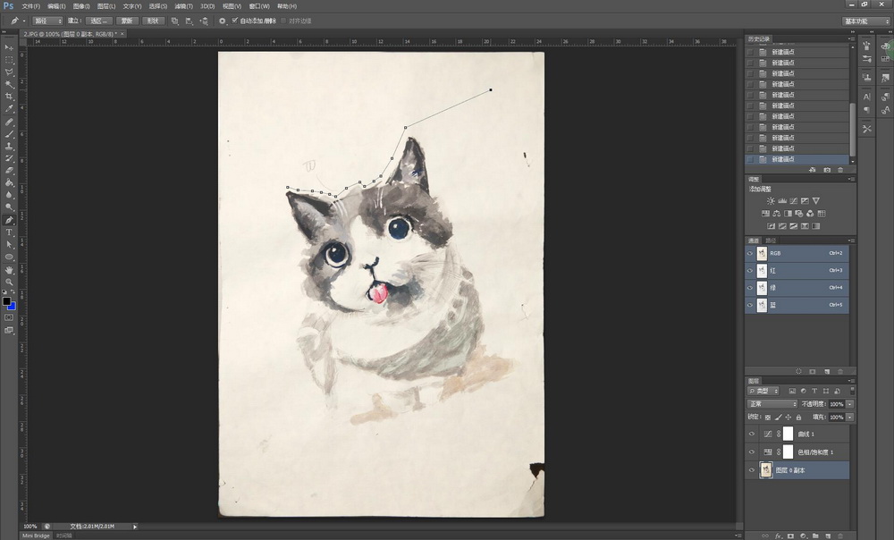Image resolution: width=894 pixels, height=540 pixels.
Task: Hide the 蓝 channel
Action: (750, 305)
